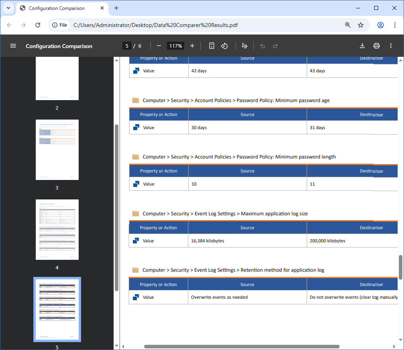
Task: Toggle the PDF sidebar menu icon
Action: [x=13, y=46]
